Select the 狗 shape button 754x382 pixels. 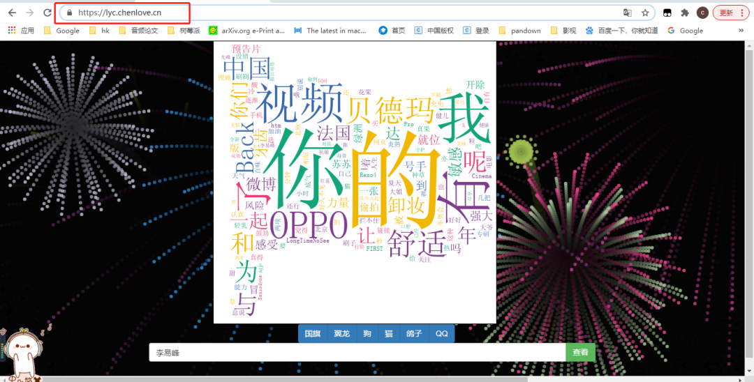coord(367,333)
